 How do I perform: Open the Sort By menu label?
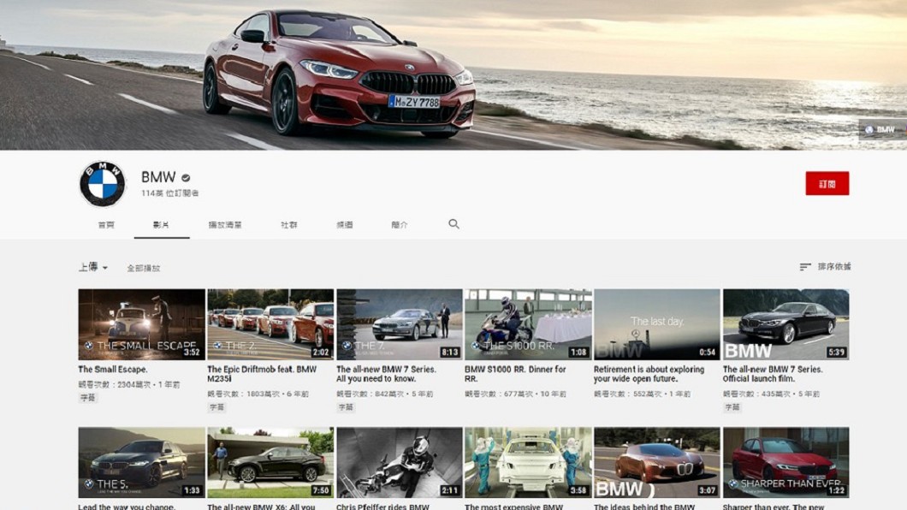[834, 267]
